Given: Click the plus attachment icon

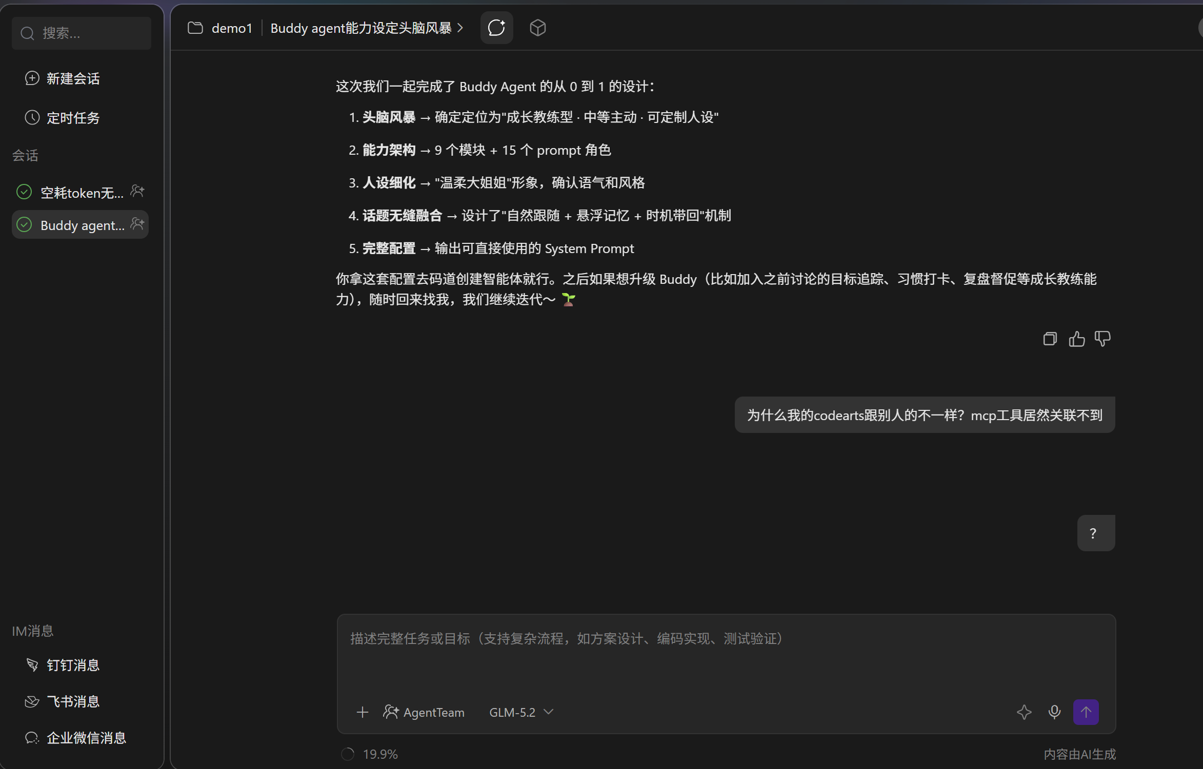Looking at the screenshot, I should [363, 712].
